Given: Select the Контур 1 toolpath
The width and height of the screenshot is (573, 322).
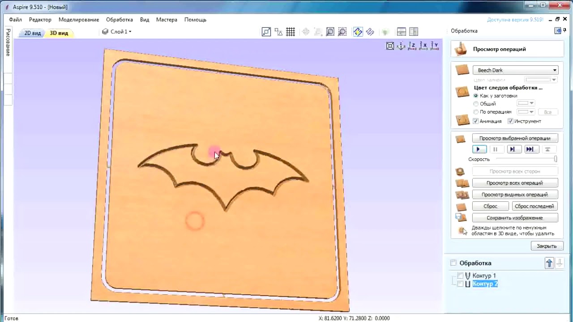Looking at the screenshot, I should [x=484, y=276].
